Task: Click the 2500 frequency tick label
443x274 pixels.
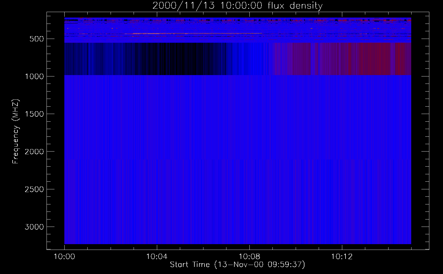Action: click(x=34, y=189)
